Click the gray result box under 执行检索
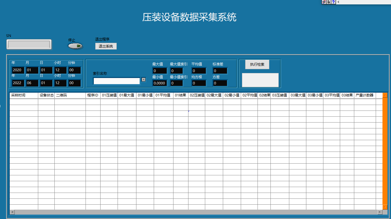The height and width of the screenshot is (219, 391). [260, 80]
